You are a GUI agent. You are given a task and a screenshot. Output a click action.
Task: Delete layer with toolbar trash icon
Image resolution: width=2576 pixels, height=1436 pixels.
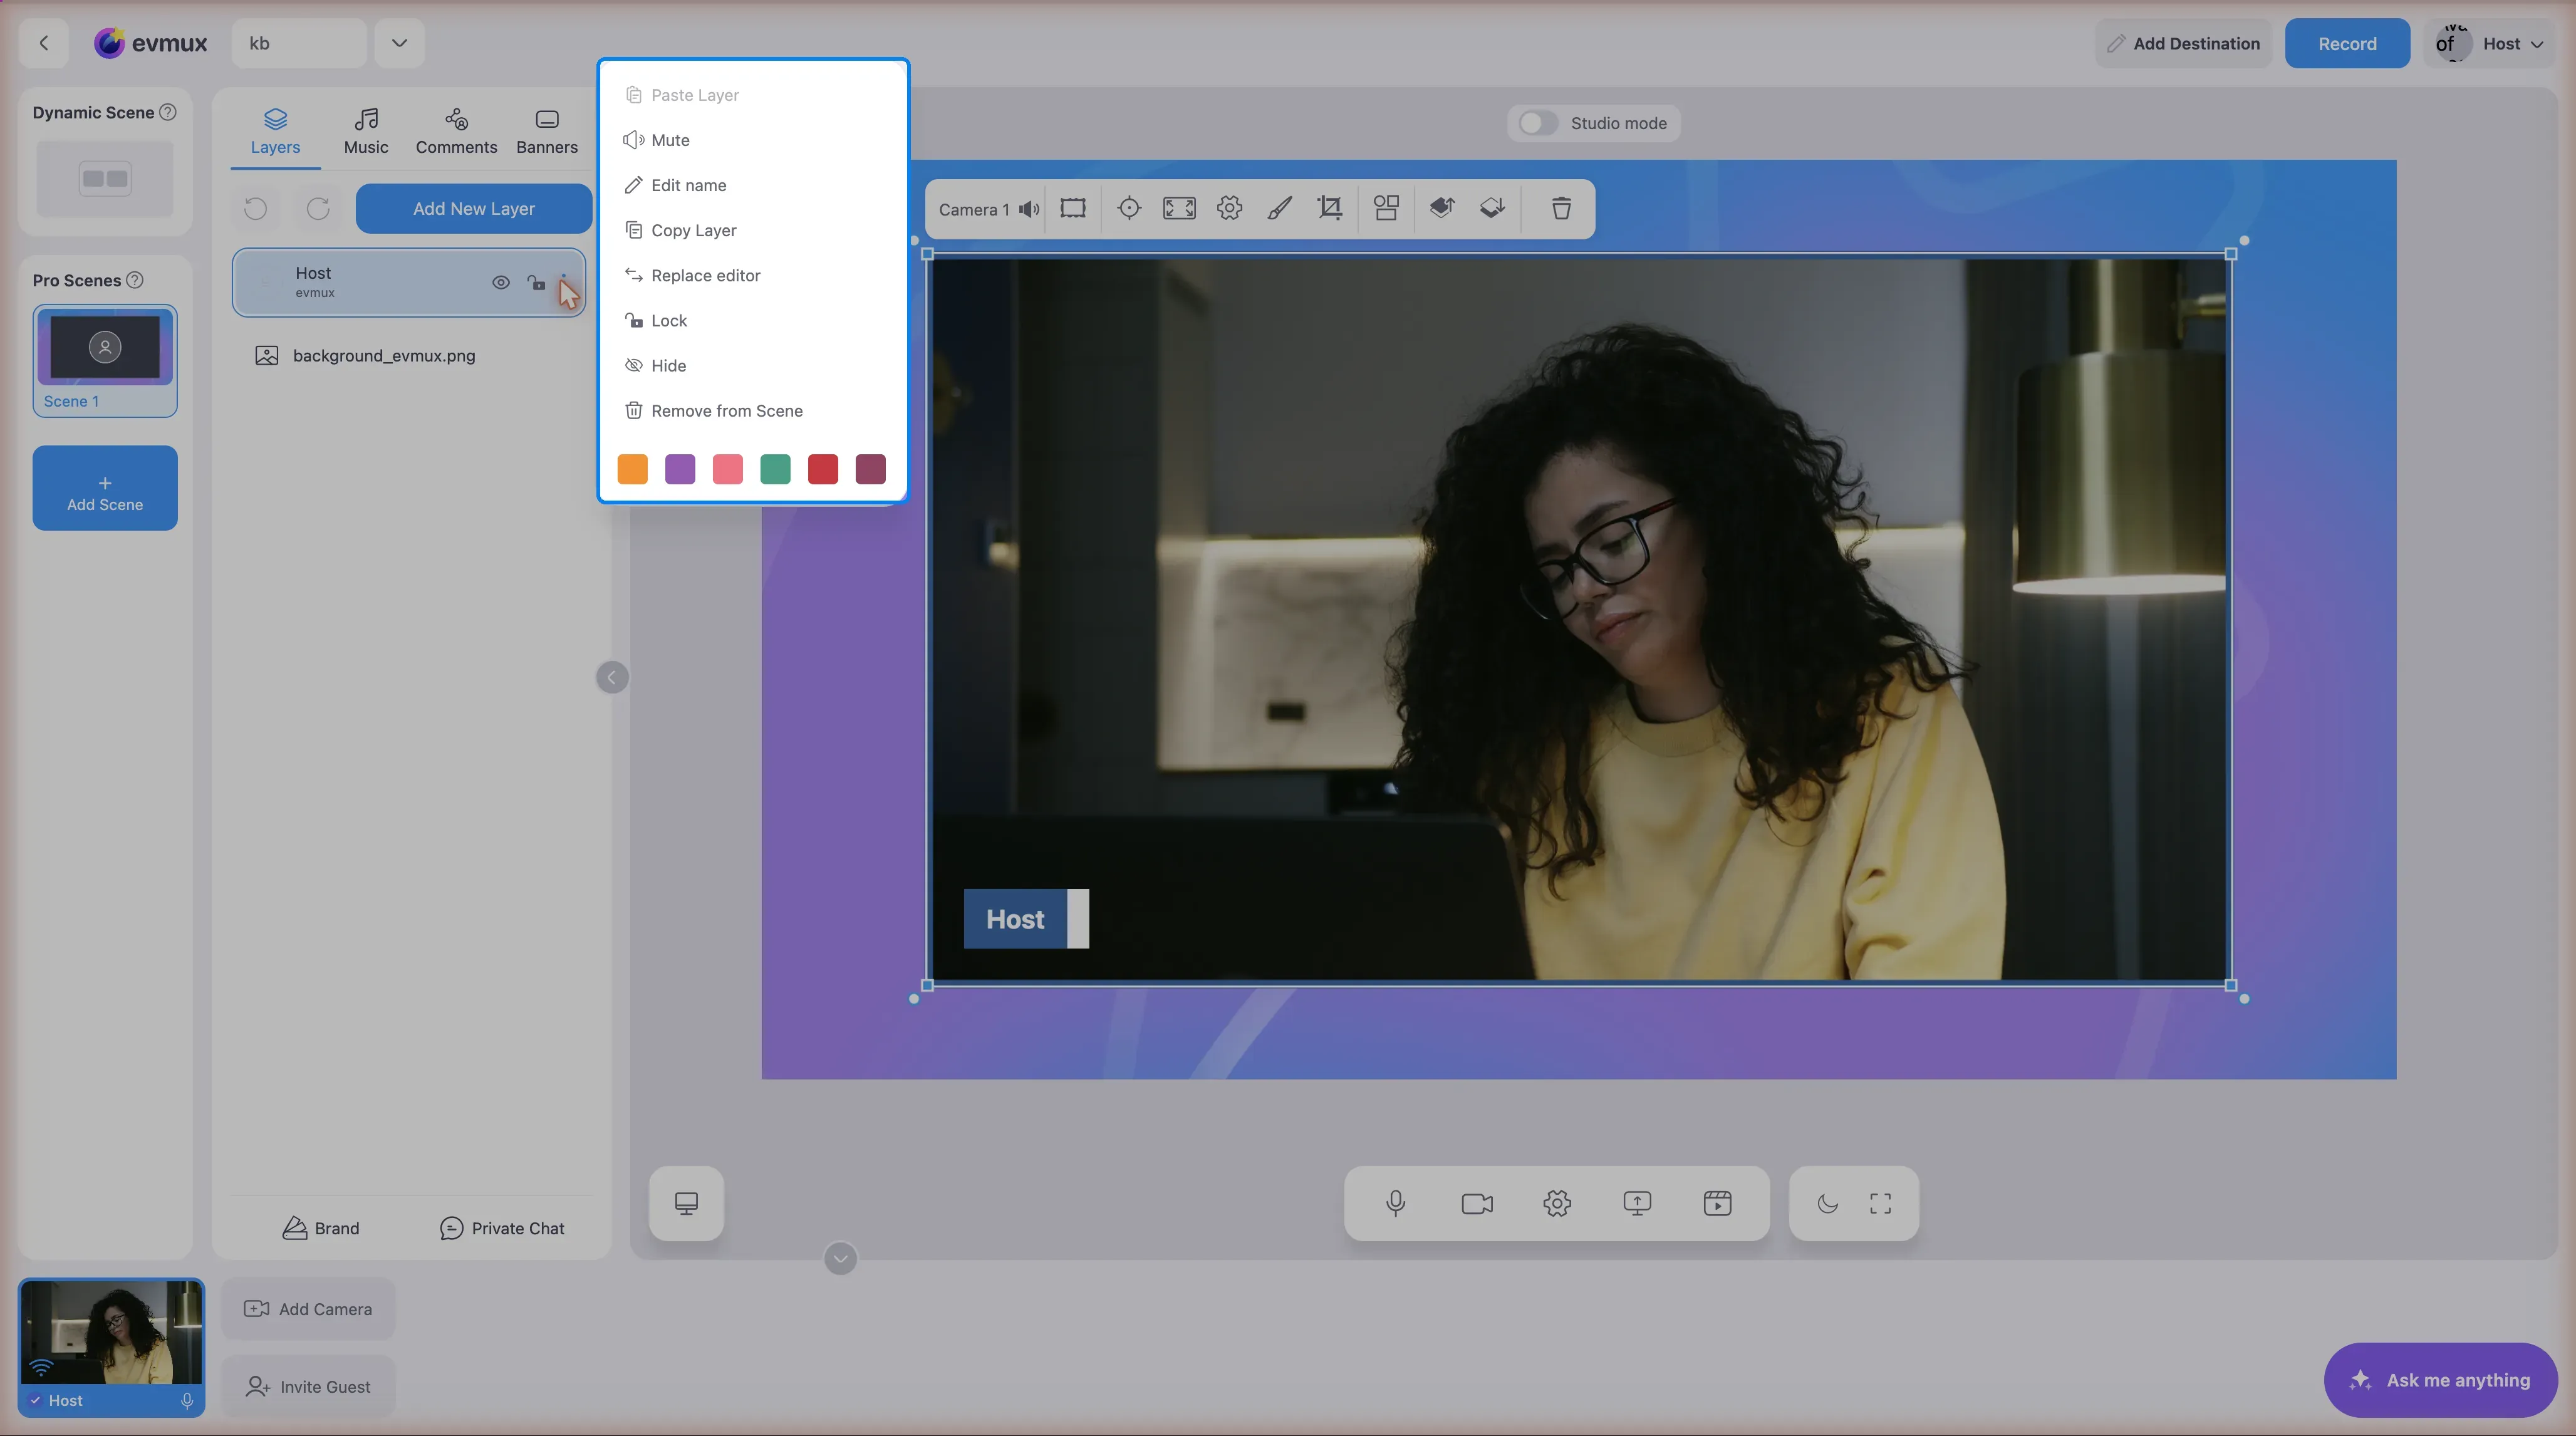tap(1561, 208)
